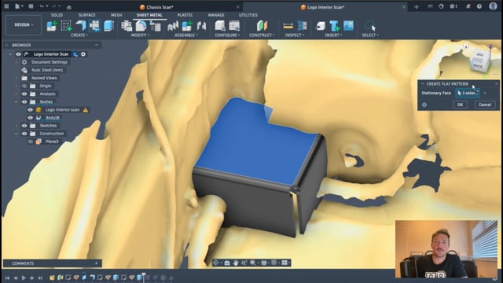
Task: Click Cancel in Create Flat Pattern dialog
Action: (x=484, y=105)
